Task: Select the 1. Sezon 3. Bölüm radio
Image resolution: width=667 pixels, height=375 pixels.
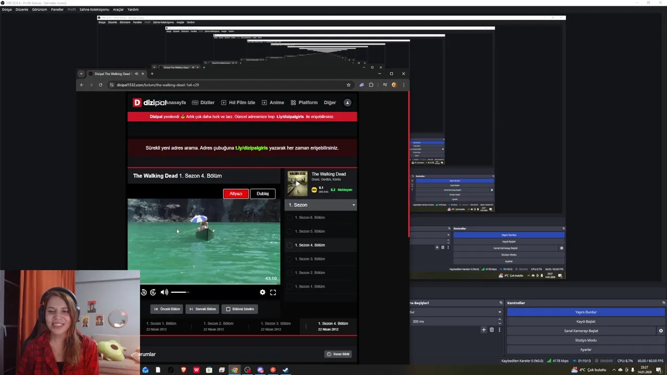Action: (x=290, y=259)
